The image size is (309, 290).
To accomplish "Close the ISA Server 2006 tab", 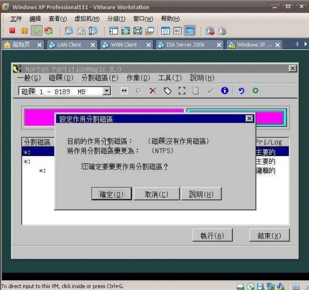I will 219,45.
